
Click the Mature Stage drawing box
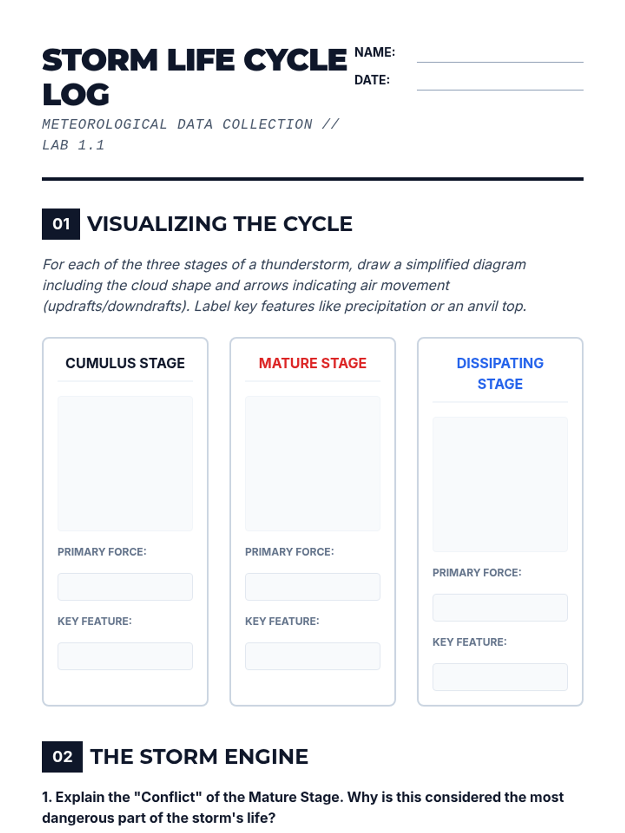312,463
